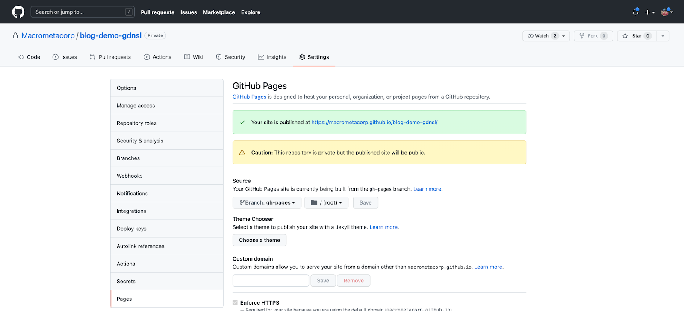Open Explore in top navigation
The width and height of the screenshot is (684, 311).
251,12
